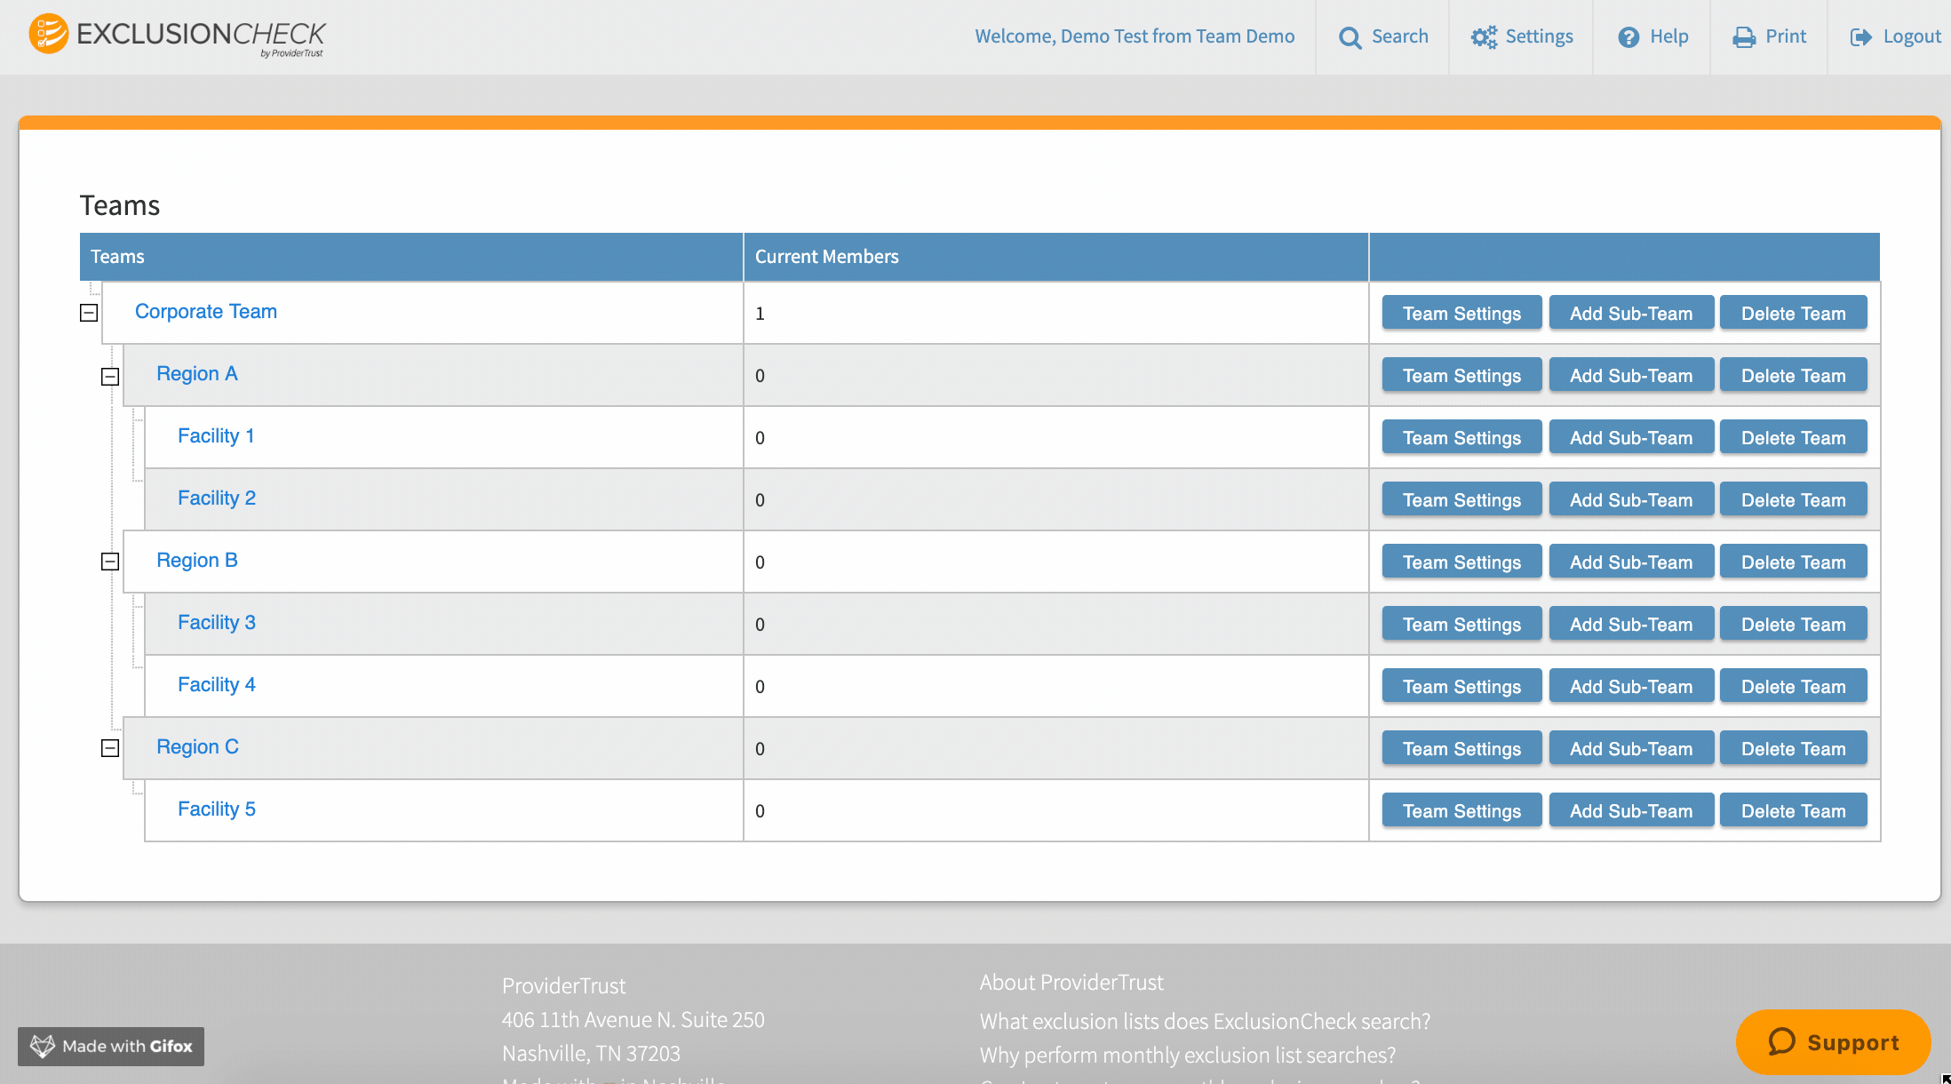Open Team Settings for Facility 2
1951x1084 pixels.
click(x=1461, y=499)
